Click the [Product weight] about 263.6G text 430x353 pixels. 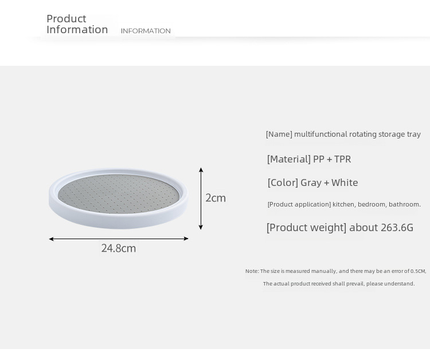click(x=340, y=227)
